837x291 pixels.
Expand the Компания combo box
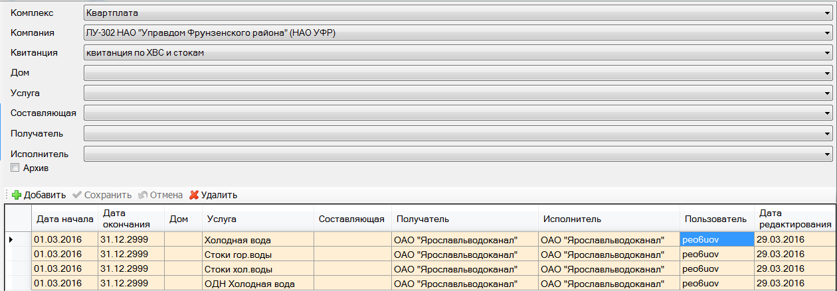(x=828, y=33)
